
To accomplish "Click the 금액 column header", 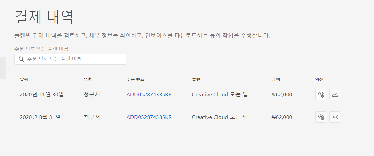I will click(276, 79).
